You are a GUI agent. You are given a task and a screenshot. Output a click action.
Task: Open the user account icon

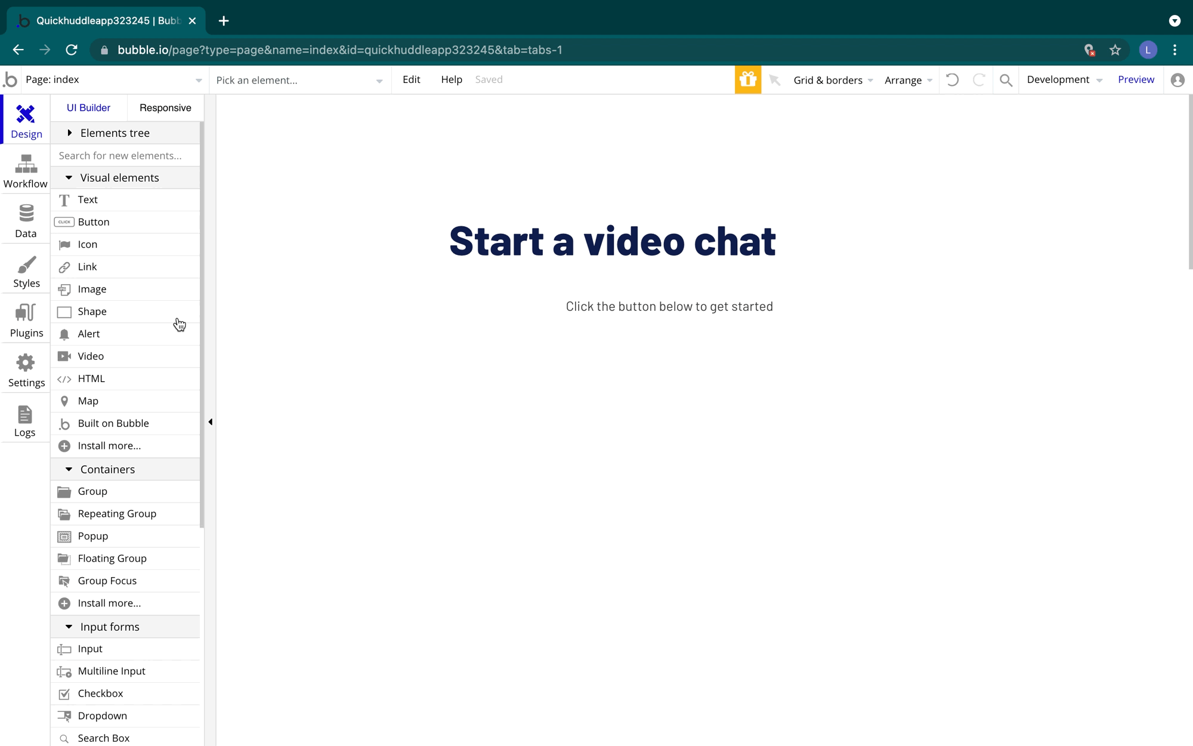pos(1177,80)
